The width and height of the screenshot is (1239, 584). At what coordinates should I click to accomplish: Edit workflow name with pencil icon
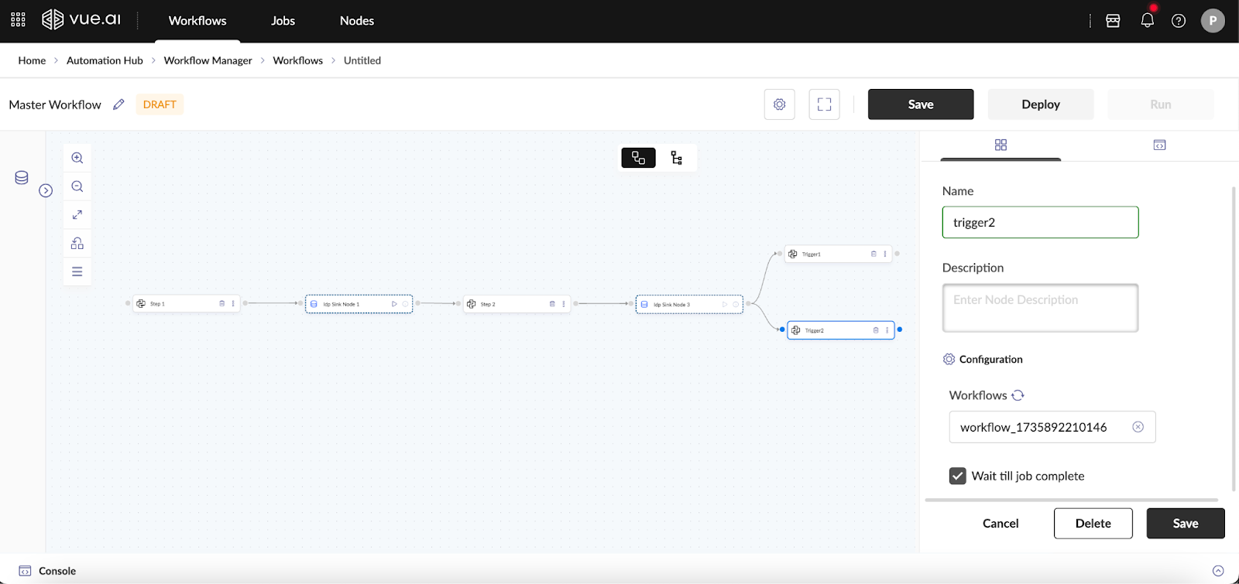(118, 104)
